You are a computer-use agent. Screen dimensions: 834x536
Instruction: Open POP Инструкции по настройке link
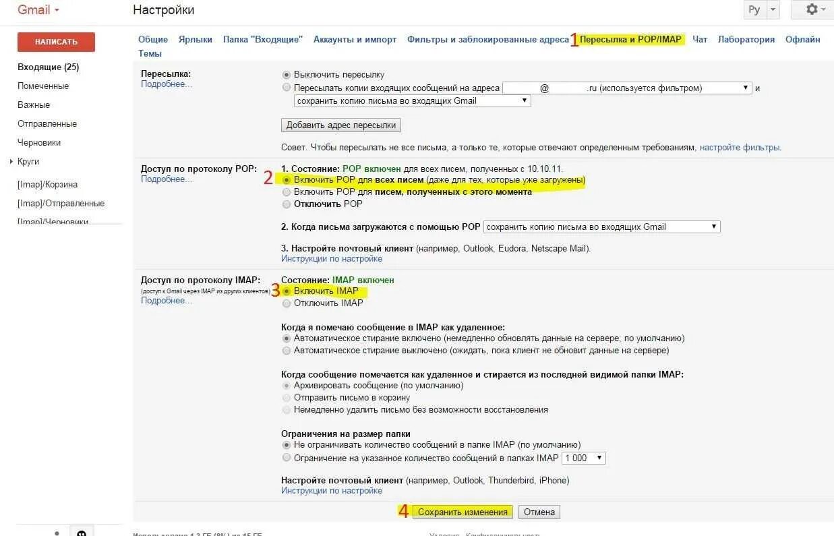click(x=332, y=259)
